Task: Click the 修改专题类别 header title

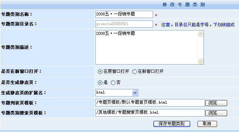Action: pyautogui.click(x=184, y=5)
